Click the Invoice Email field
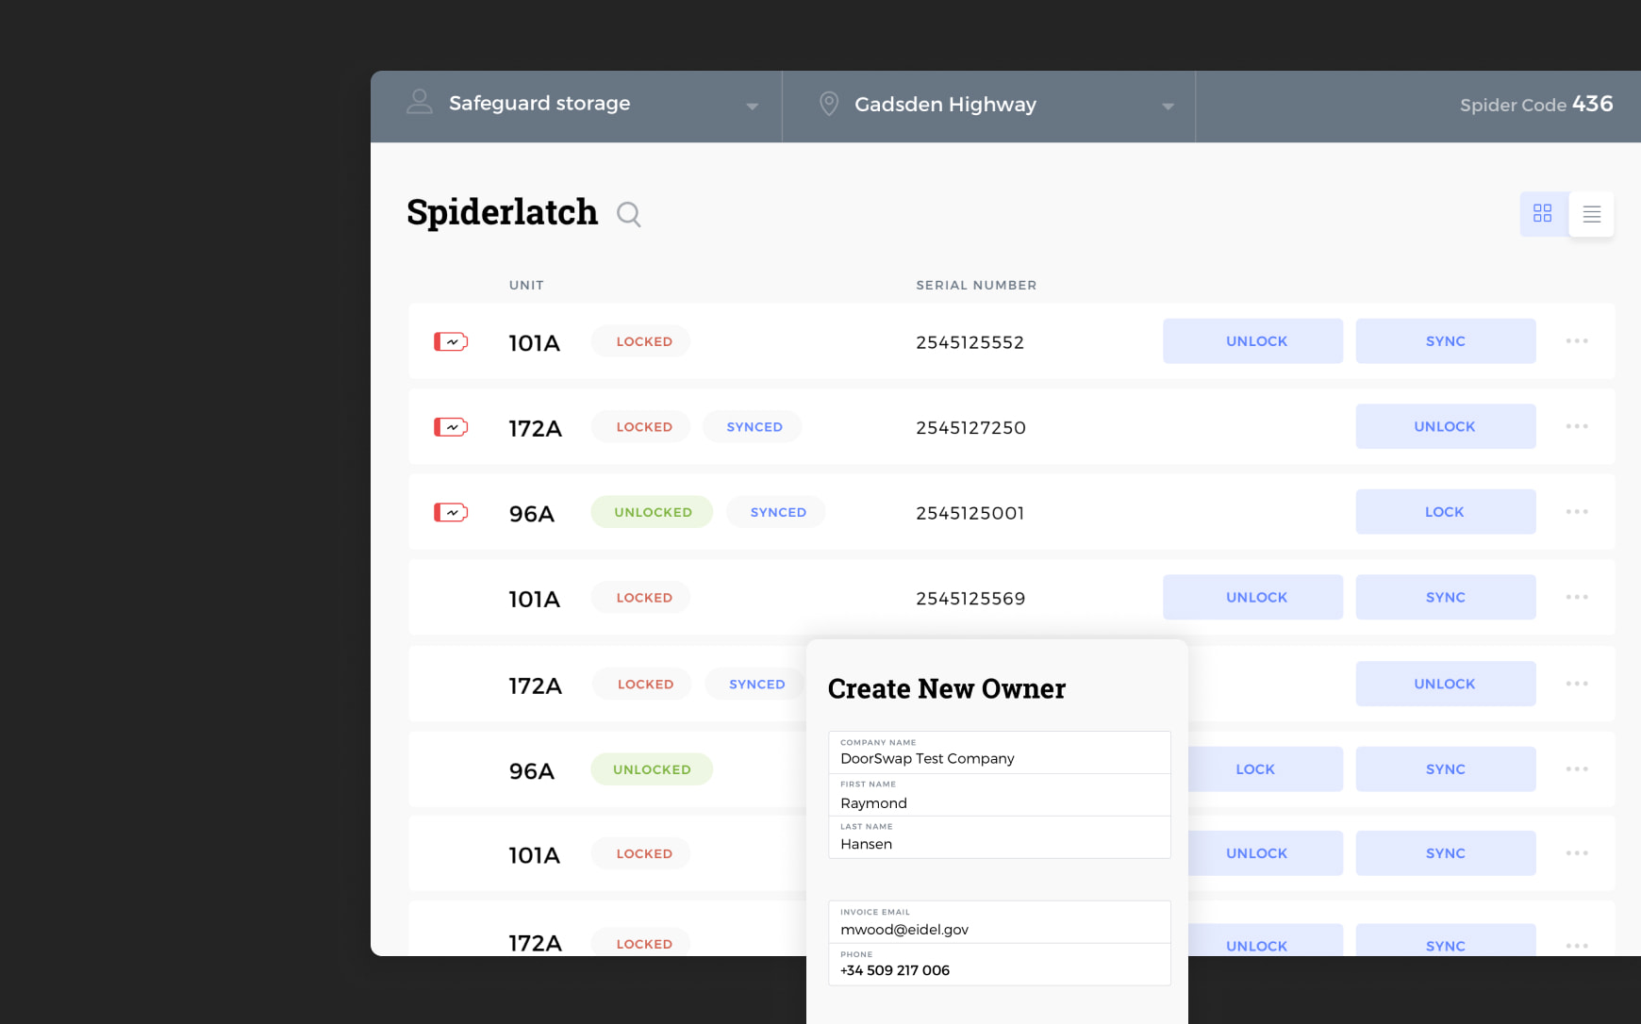The height and width of the screenshot is (1024, 1641). [x=999, y=923]
